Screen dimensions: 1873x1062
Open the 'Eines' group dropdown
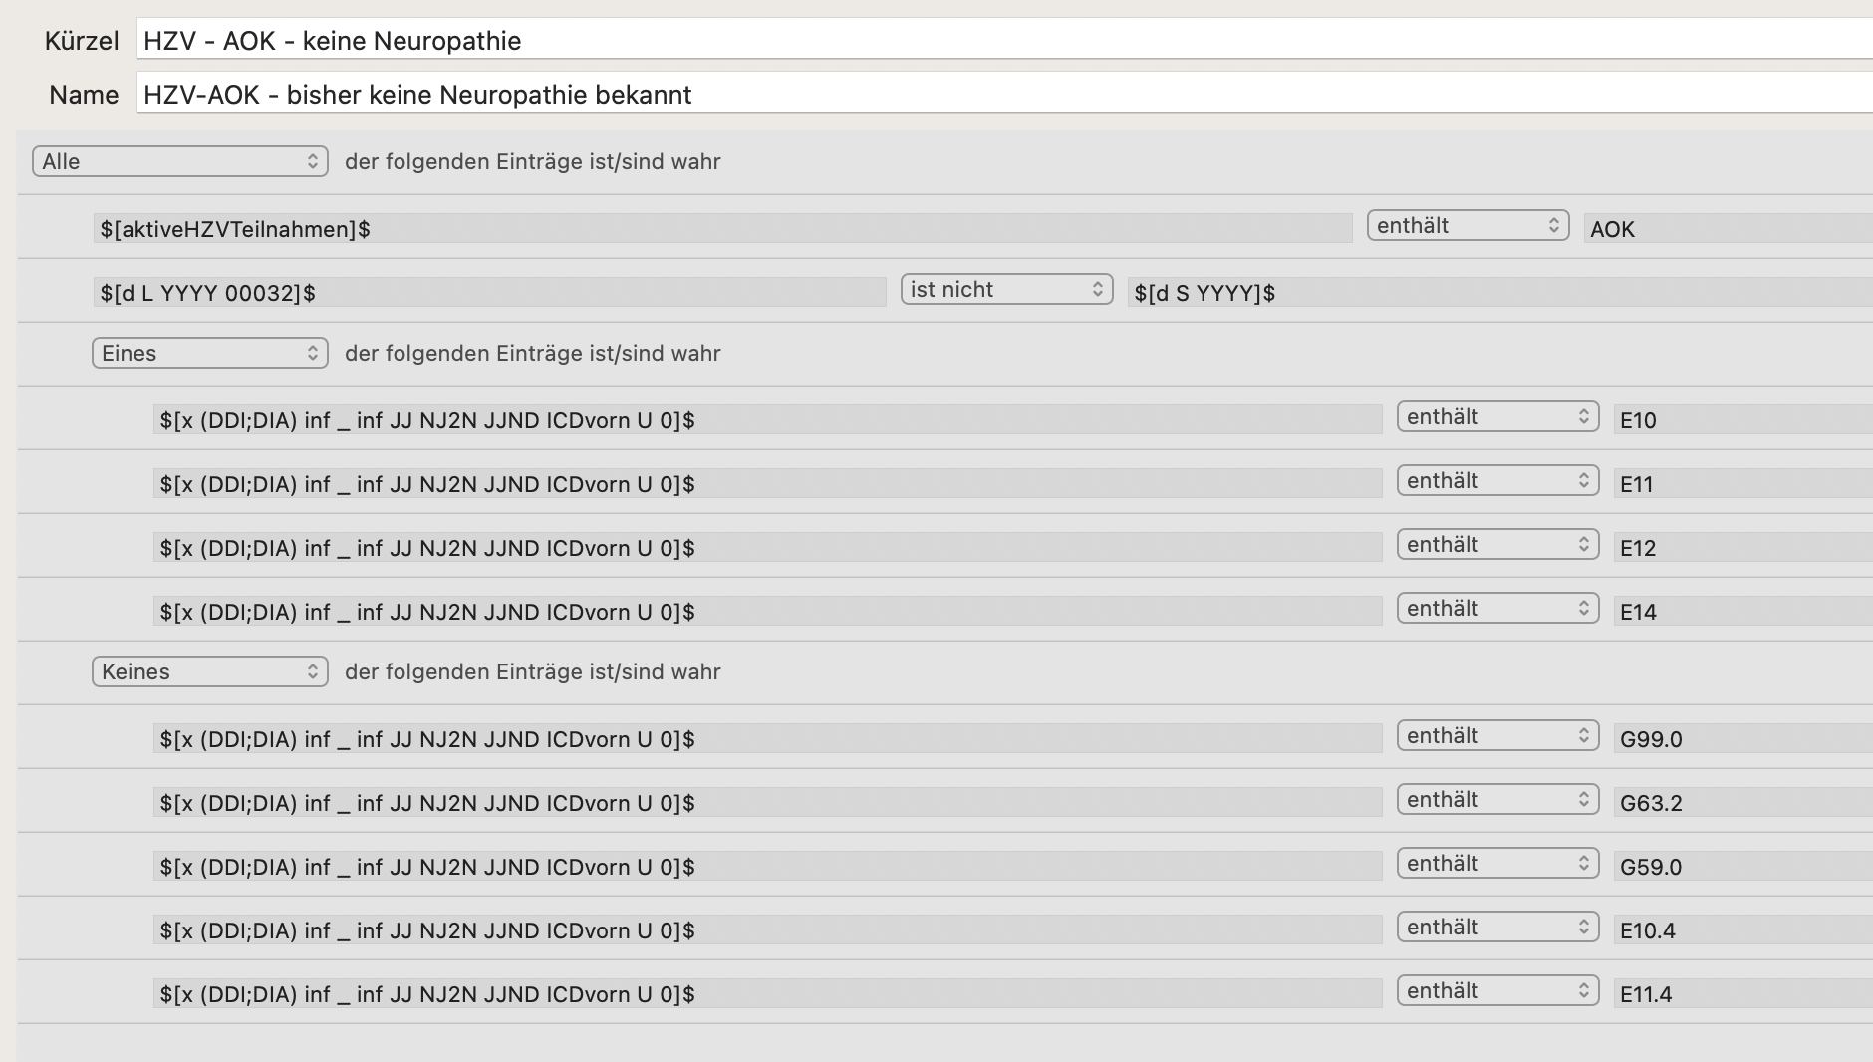[x=210, y=353]
